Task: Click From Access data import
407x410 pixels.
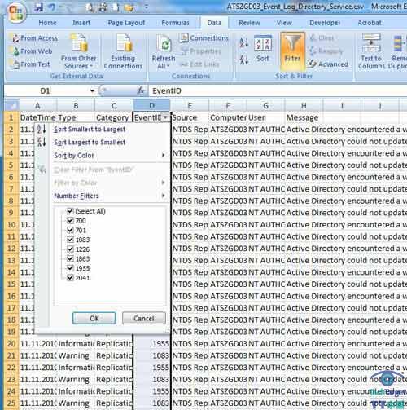Action: tap(34, 38)
